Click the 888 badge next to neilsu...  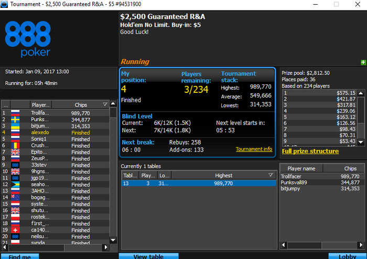coord(15,236)
